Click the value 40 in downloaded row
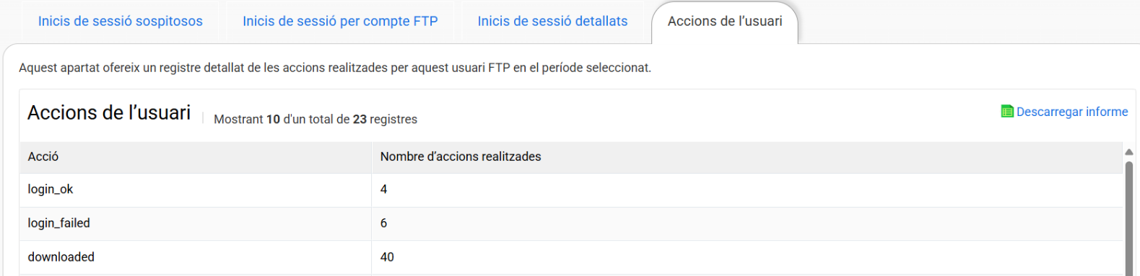 [x=387, y=257]
